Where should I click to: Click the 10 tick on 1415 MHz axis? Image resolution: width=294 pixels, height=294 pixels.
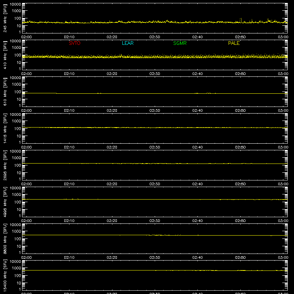coord(19,136)
